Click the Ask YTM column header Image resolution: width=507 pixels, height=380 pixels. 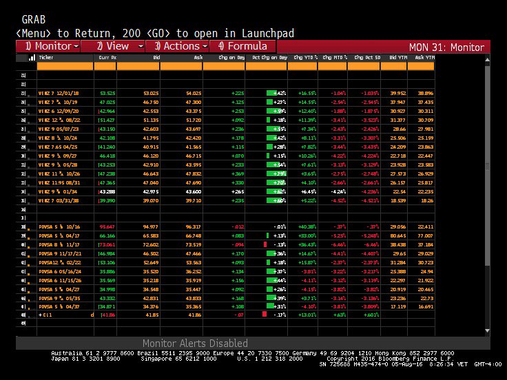(425, 58)
